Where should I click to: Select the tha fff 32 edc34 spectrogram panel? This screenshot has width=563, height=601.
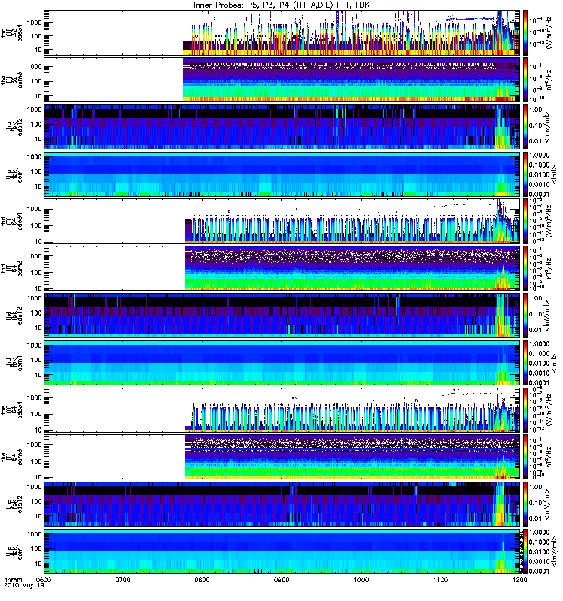point(282,32)
